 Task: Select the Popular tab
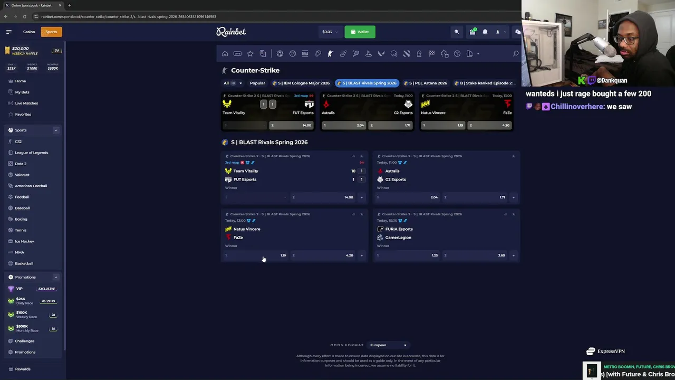[257, 83]
